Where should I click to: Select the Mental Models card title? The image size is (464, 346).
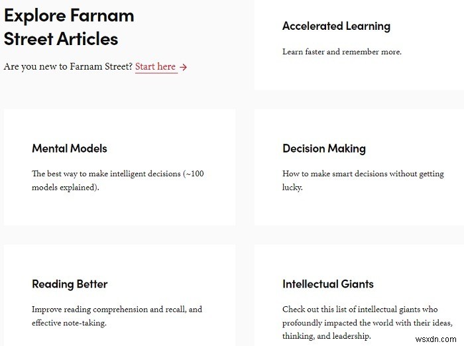coord(70,148)
